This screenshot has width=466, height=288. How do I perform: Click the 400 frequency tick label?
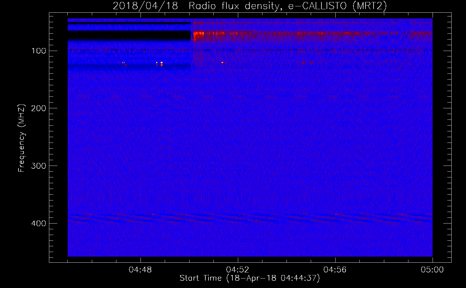(39, 223)
